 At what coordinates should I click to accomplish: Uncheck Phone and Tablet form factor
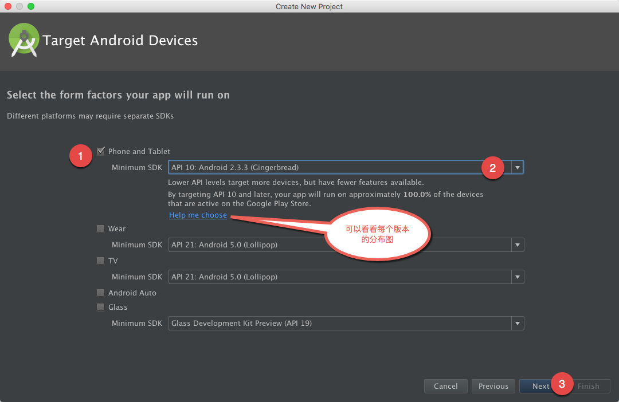[x=101, y=151]
